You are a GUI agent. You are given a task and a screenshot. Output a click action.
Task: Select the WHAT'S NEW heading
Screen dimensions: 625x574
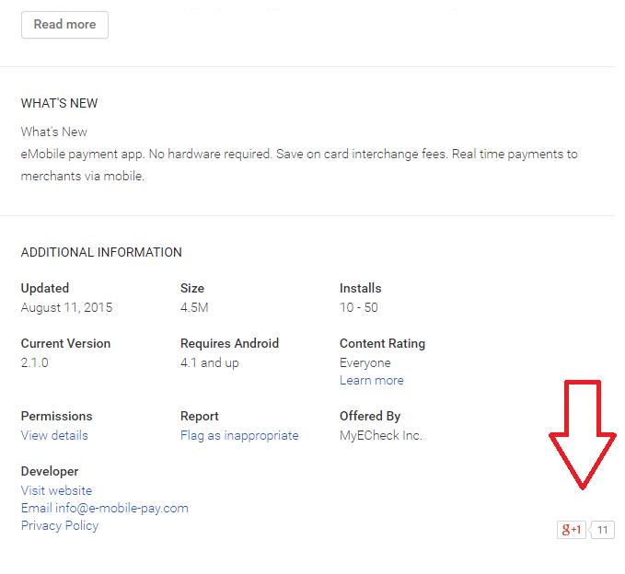[x=59, y=104]
